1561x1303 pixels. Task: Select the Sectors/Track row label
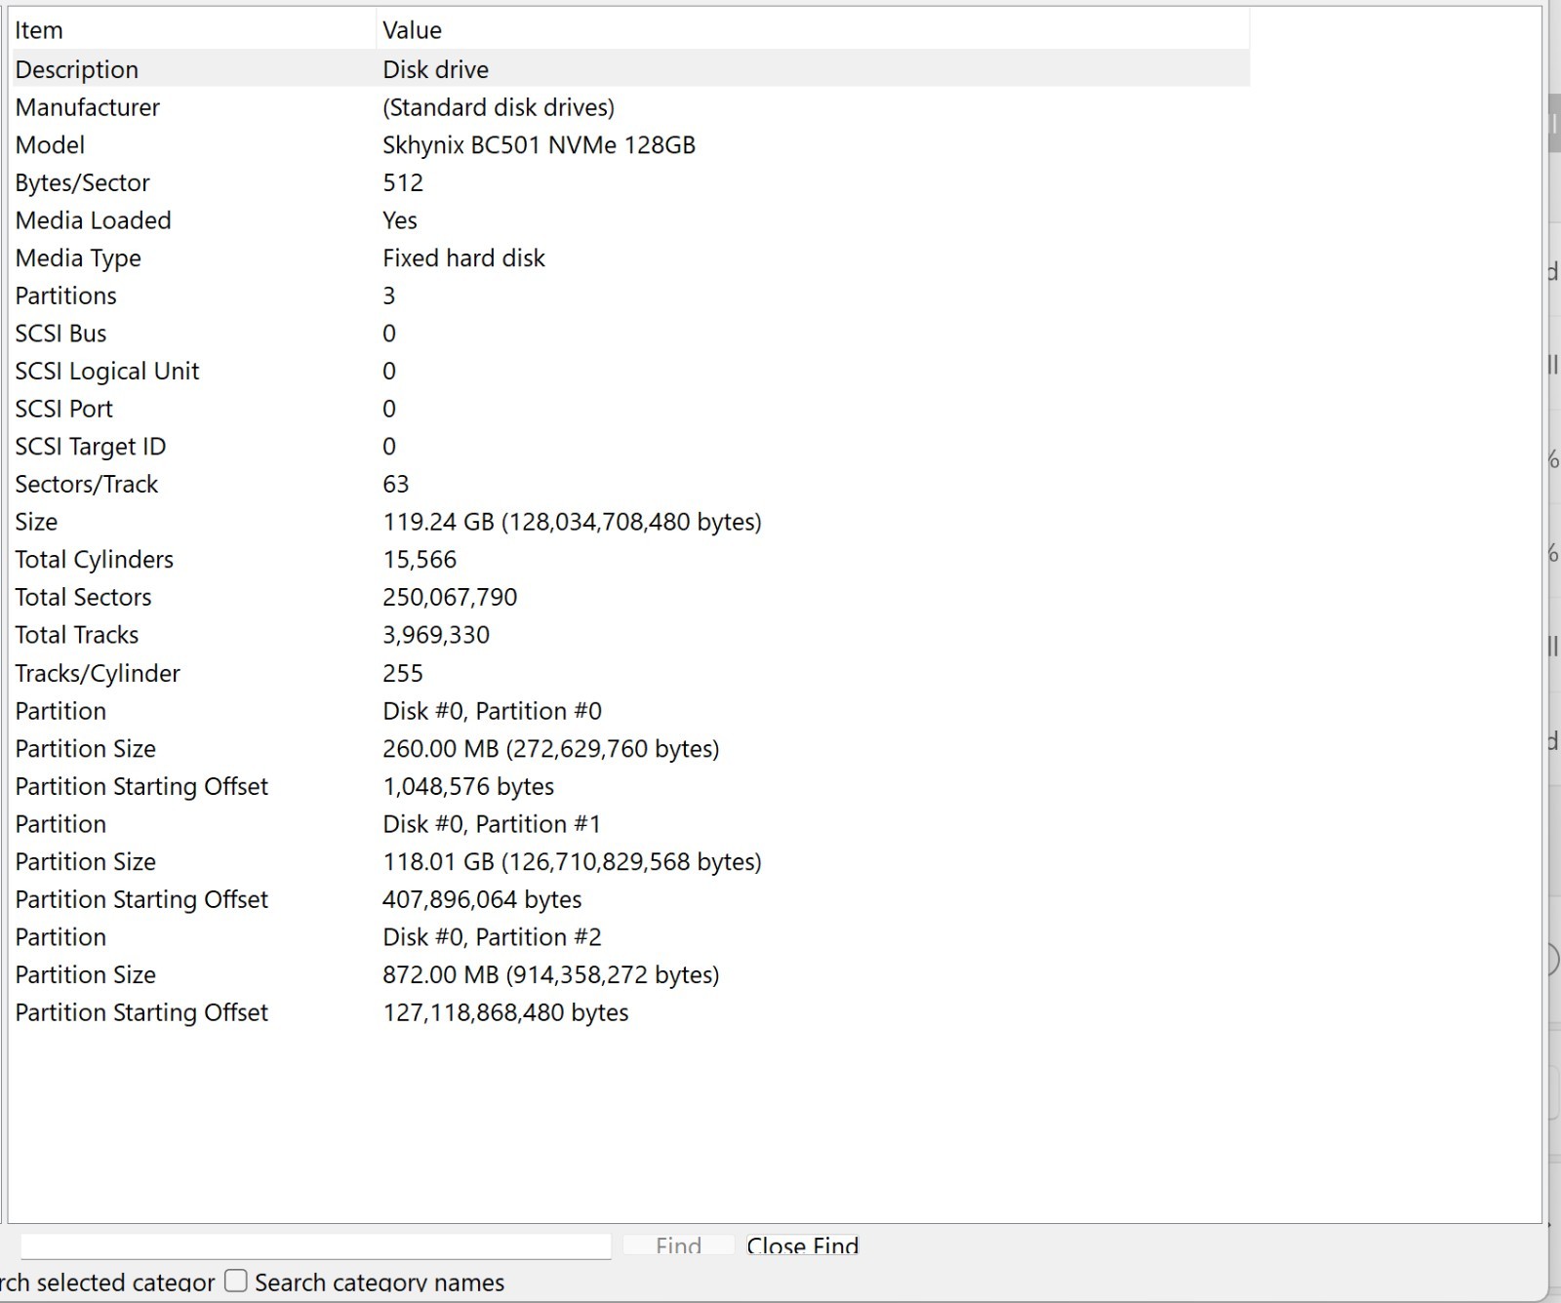(87, 485)
